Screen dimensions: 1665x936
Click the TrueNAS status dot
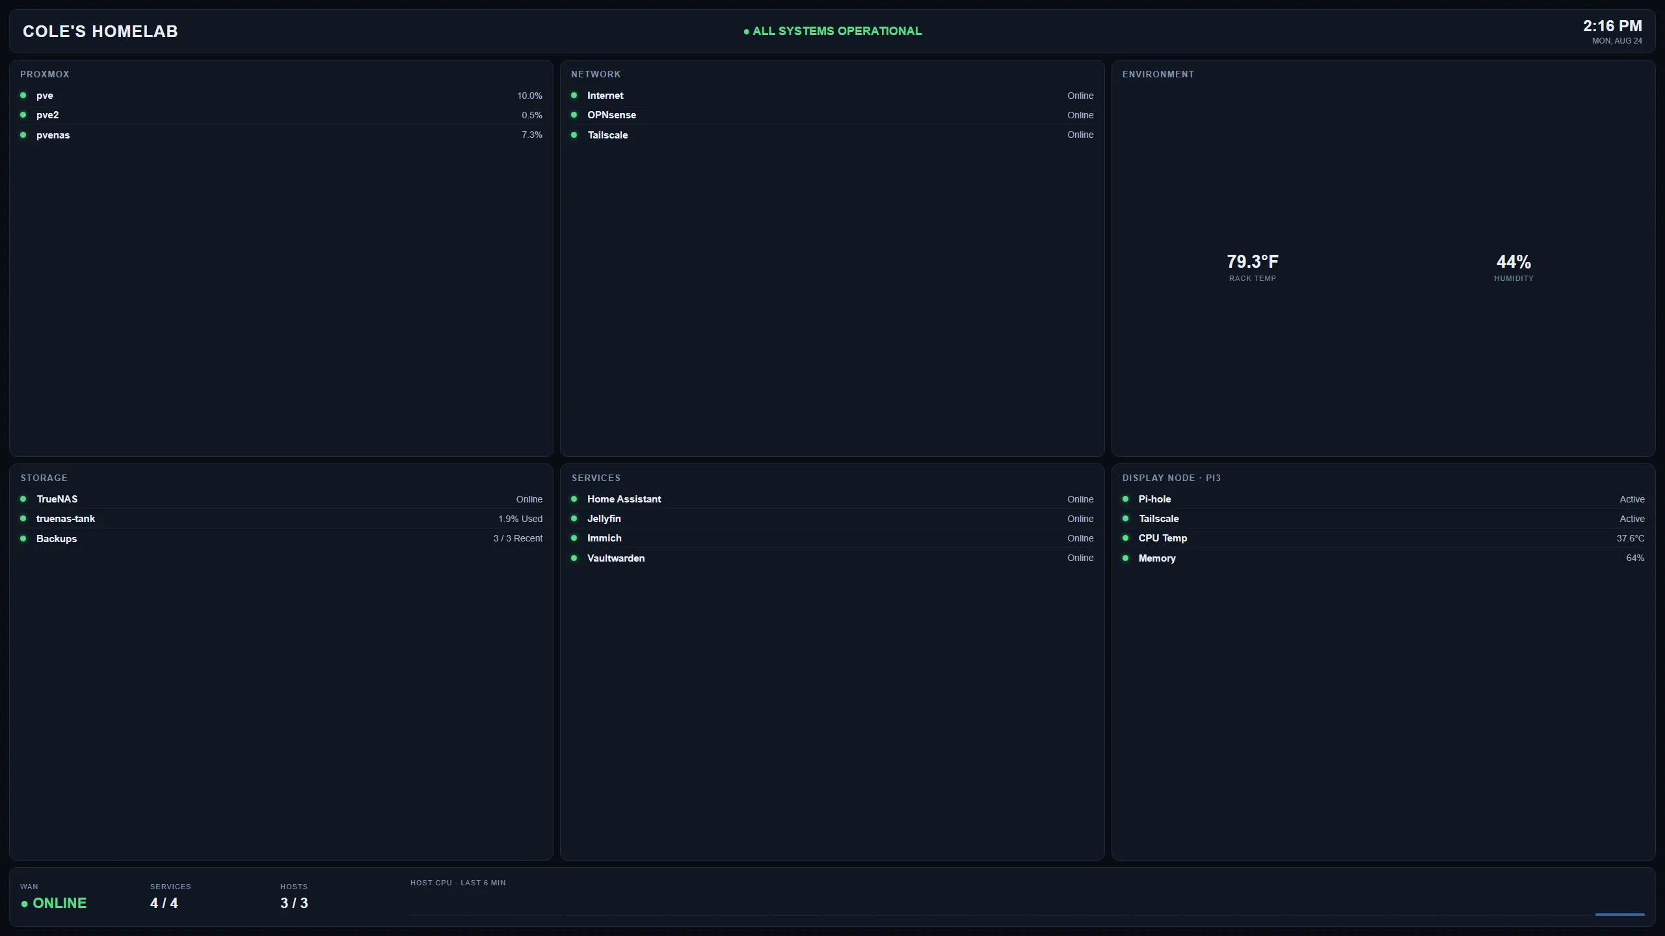23,499
